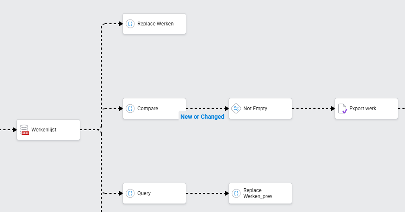
Task: Click the arrowhead entering the Werkenlijst node
Action: (14, 130)
